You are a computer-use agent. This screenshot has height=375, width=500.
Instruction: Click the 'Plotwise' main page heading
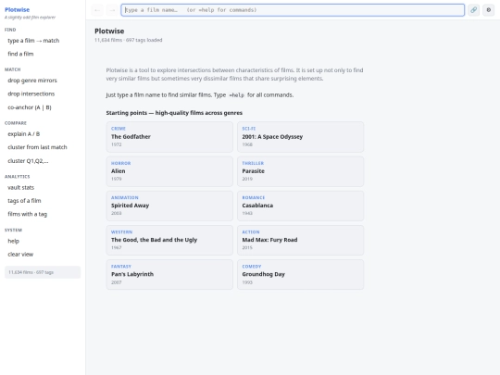click(x=109, y=31)
